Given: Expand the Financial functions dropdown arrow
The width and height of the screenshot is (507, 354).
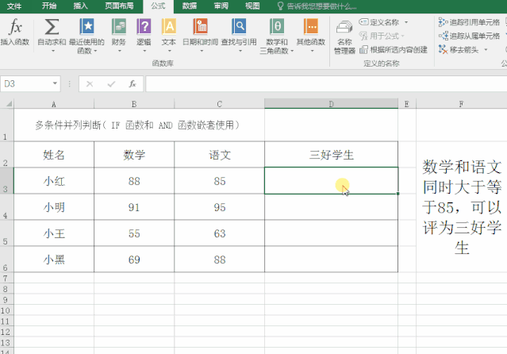Looking at the screenshot, I should coord(119,51).
